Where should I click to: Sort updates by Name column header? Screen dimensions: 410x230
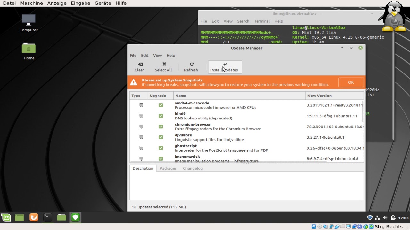pyautogui.click(x=239, y=96)
